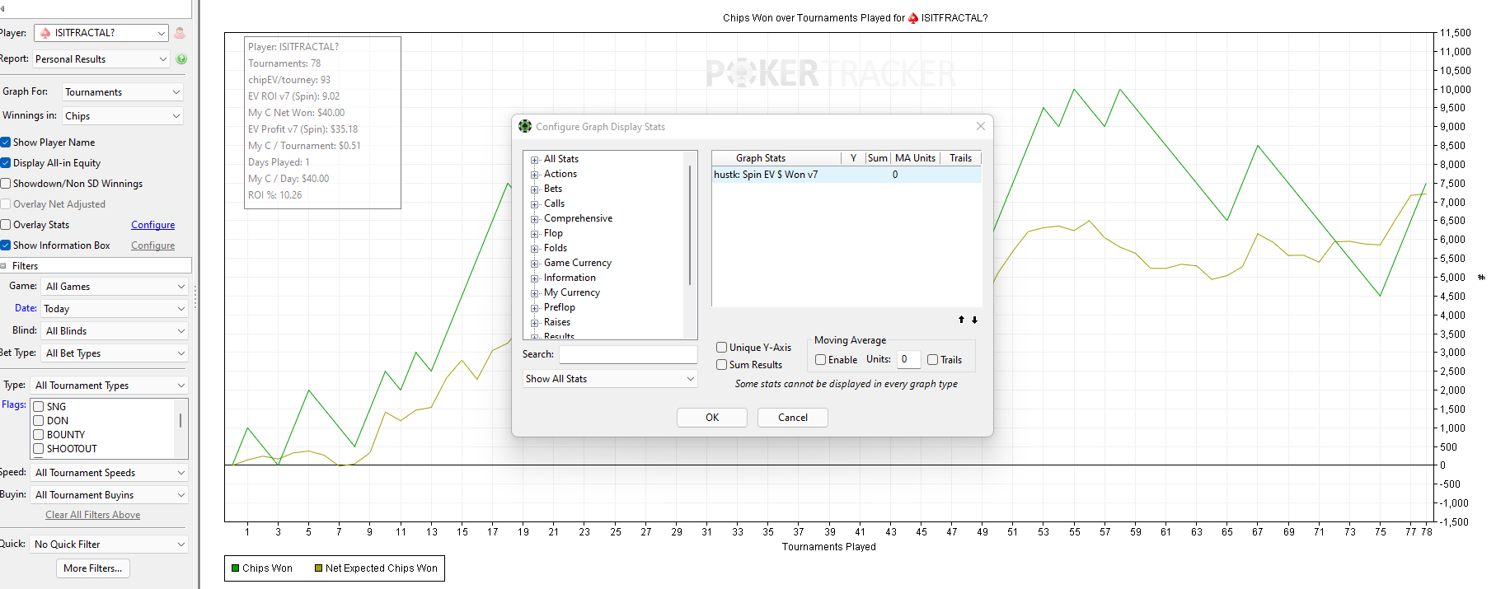1496x589 pixels.
Task: Open the Winnings in Chips dropdown
Action: pos(123,116)
